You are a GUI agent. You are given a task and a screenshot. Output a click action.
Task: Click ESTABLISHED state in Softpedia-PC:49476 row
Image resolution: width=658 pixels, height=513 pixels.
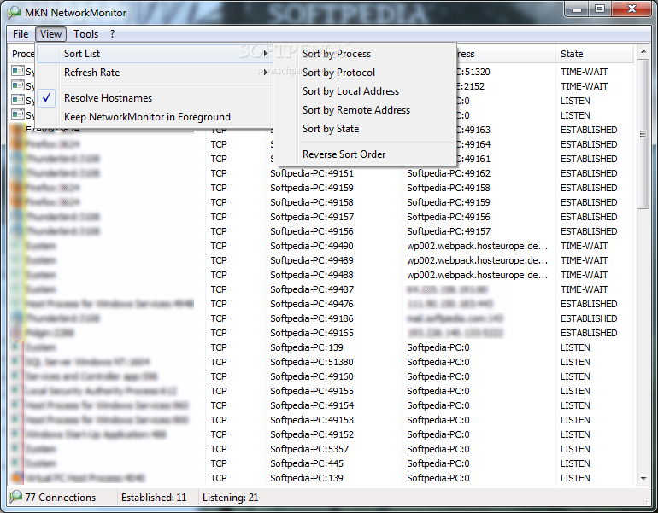pyautogui.click(x=589, y=304)
